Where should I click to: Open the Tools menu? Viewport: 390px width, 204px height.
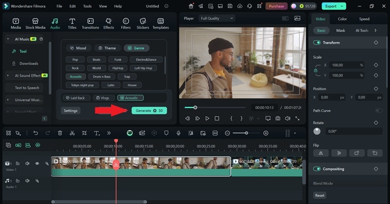click(x=87, y=6)
